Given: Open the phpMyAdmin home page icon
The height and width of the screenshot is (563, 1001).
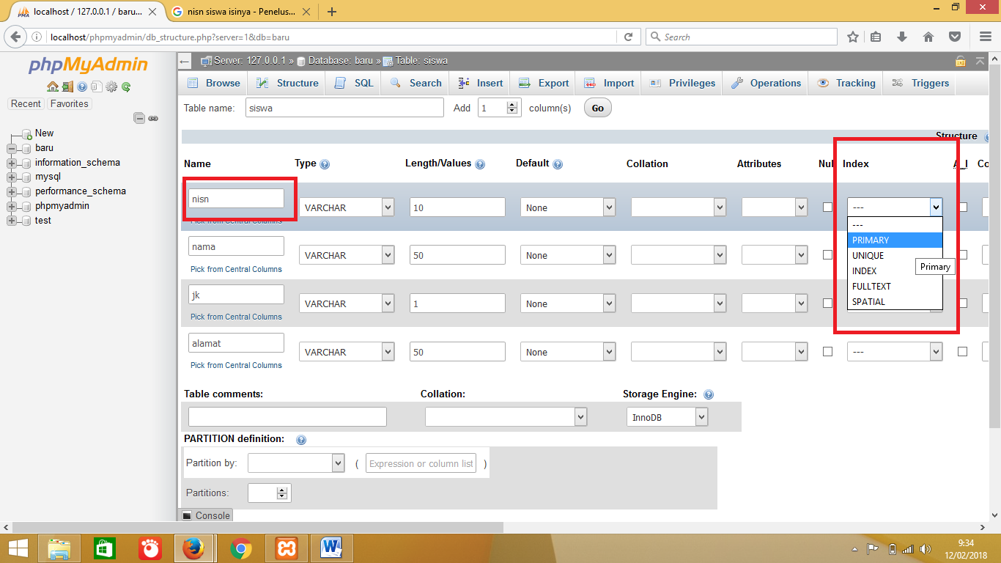Looking at the screenshot, I should pos(53,87).
